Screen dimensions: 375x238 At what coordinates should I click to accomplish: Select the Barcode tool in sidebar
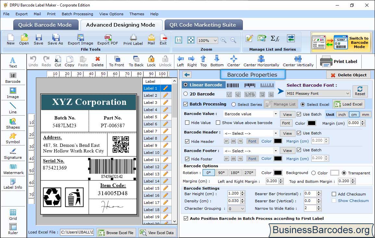pos(13,78)
